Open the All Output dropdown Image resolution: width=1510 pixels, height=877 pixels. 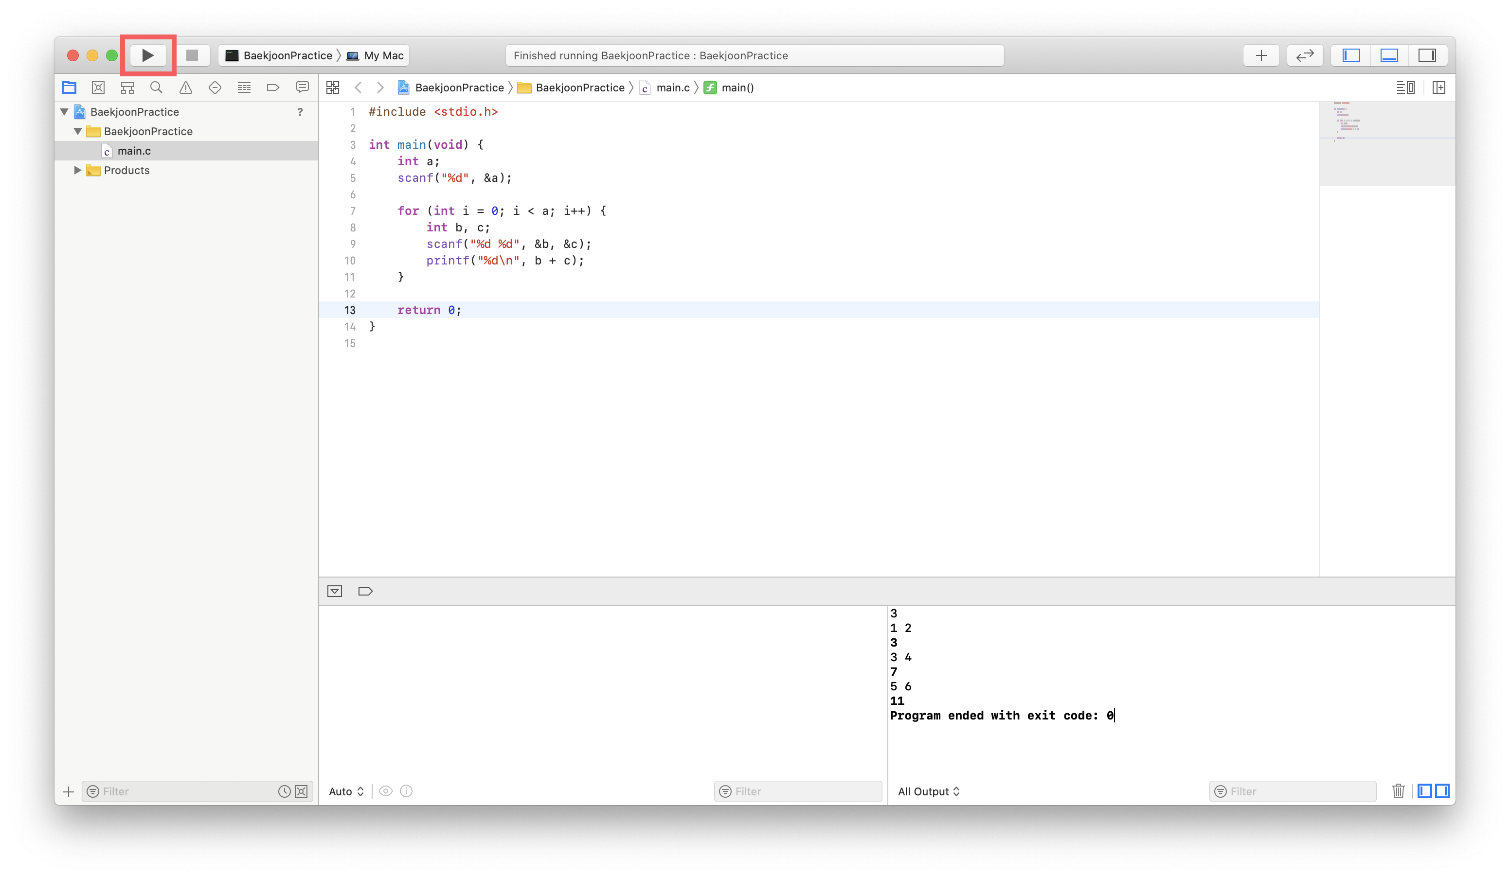(928, 791)
